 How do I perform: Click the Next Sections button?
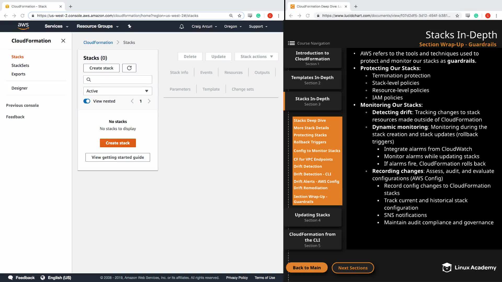[x=353, y=268]
